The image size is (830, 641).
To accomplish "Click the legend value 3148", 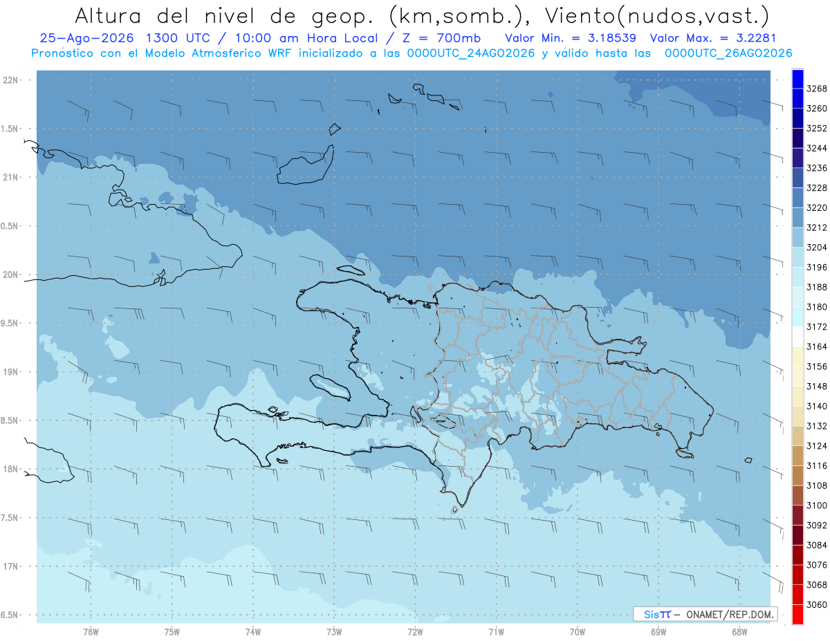I will (817, 386).
